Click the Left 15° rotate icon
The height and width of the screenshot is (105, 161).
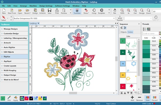pos(156,18)
